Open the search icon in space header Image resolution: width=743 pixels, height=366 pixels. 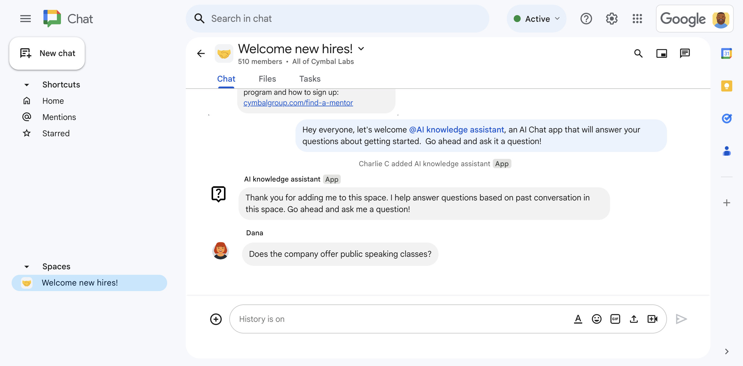coord(640,53)
